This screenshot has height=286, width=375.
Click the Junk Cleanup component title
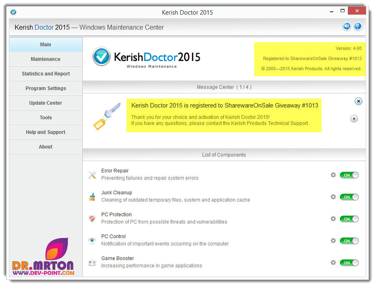tap(116, 193)
